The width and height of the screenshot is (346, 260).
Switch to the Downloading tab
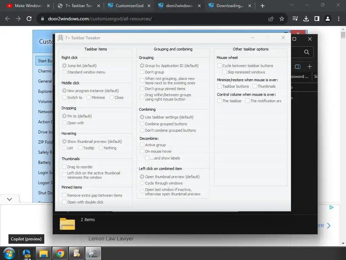click(229, 6)
